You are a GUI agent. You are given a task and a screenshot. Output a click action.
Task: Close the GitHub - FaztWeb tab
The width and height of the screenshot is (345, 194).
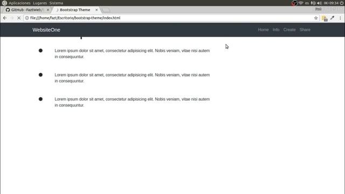coord(48,10)
